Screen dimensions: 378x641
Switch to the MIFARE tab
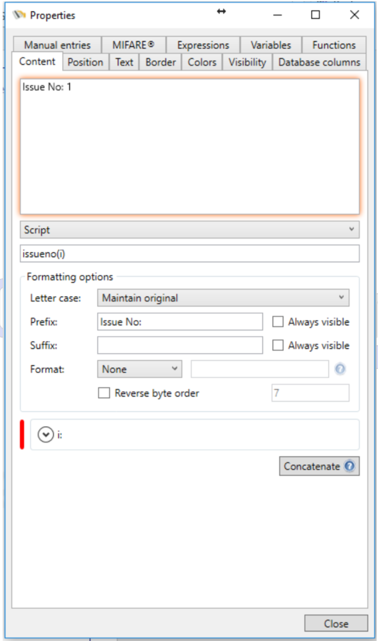pos(133,45)
